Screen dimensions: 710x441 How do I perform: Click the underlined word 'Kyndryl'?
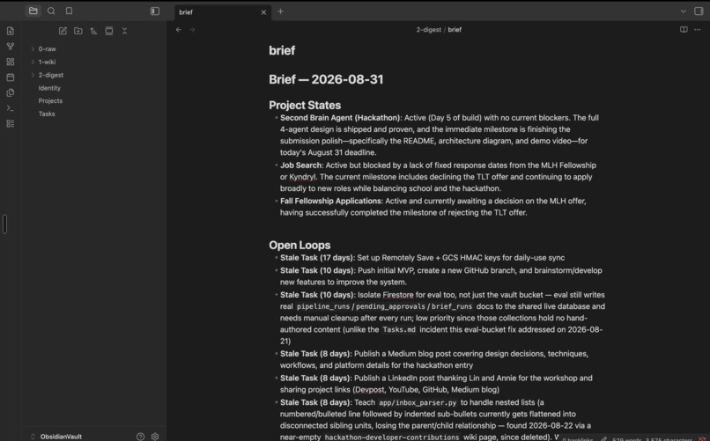(302, 177)
